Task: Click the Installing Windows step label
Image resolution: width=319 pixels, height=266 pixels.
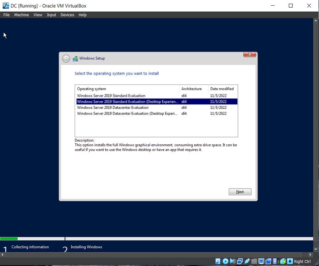Action: click(x=86, y=247)
